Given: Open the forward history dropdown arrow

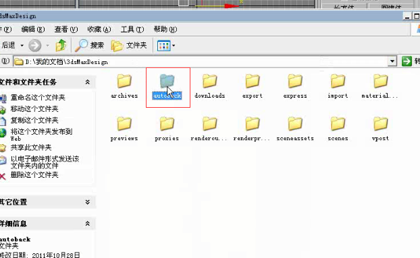Looking at the screenshot, I should (47, 46).
